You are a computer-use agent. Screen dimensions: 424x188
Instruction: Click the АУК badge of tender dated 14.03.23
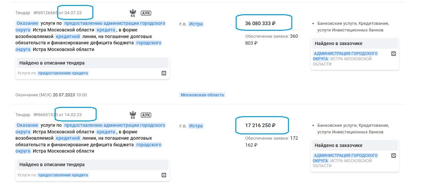[146, 115]
